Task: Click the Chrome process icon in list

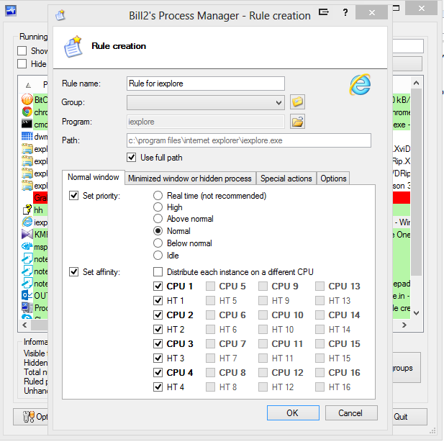Action: (x=27, y=112)
